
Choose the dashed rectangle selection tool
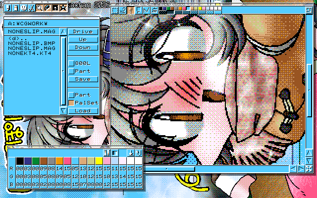pyautogui.click(x=115, y=10)
